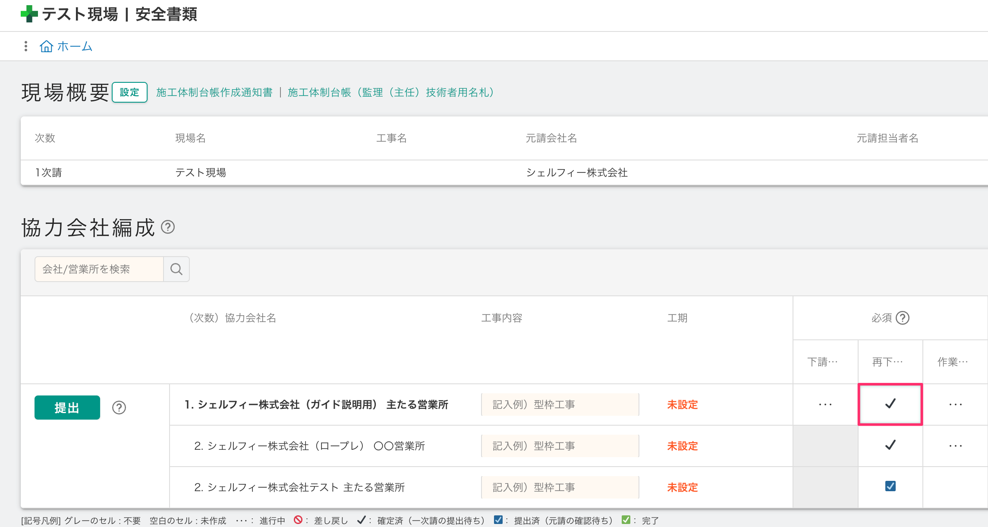
Task: Open the vertical three-dot menu
Action: (25, 46)
